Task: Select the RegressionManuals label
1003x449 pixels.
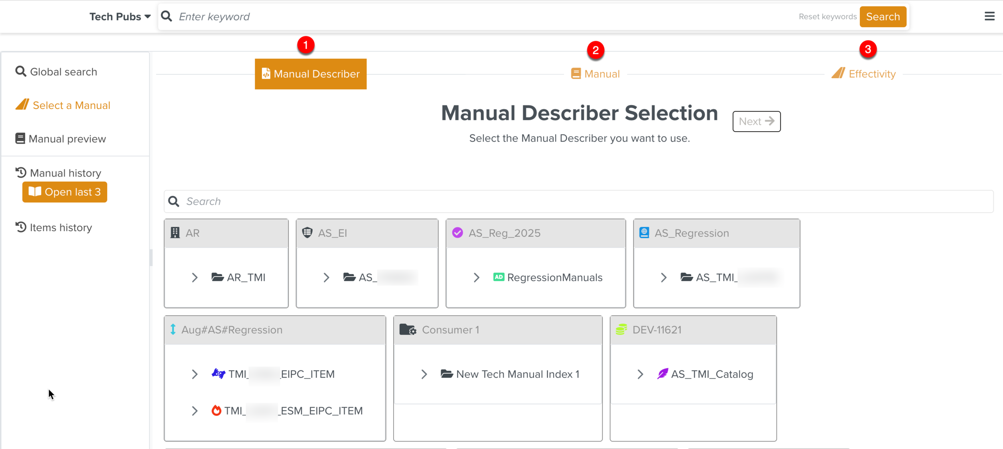Action: (x=554, y=277)
